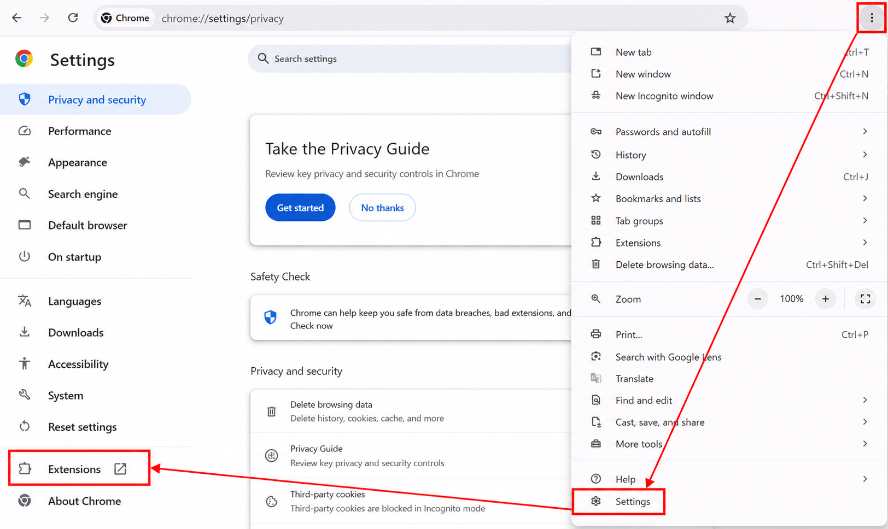Click the Reset settings history icon
The height and width of the screenshot is (529, 888).
(x=25, y=426)
